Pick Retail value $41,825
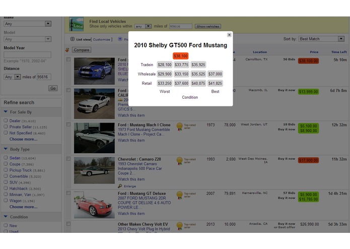The width and height of the screenshot is (350, 249). (x=215, y=83)
